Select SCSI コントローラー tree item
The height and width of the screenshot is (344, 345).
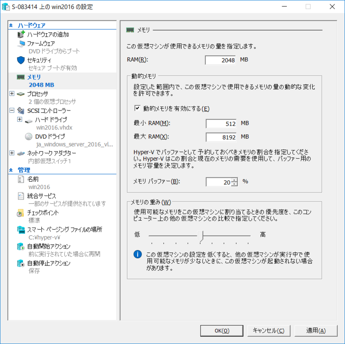(x=49, y=110)
